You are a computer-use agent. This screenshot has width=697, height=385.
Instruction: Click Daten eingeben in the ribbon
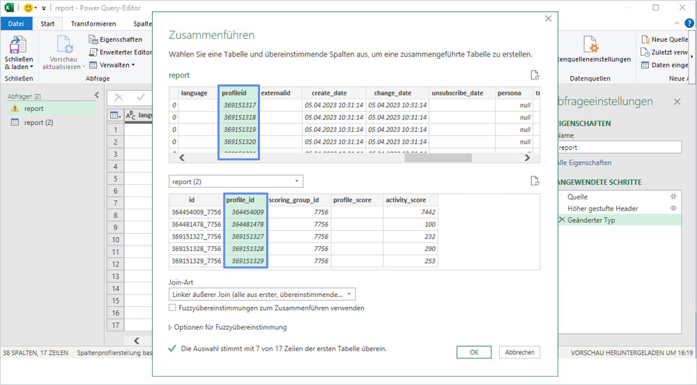coord(664,65)
